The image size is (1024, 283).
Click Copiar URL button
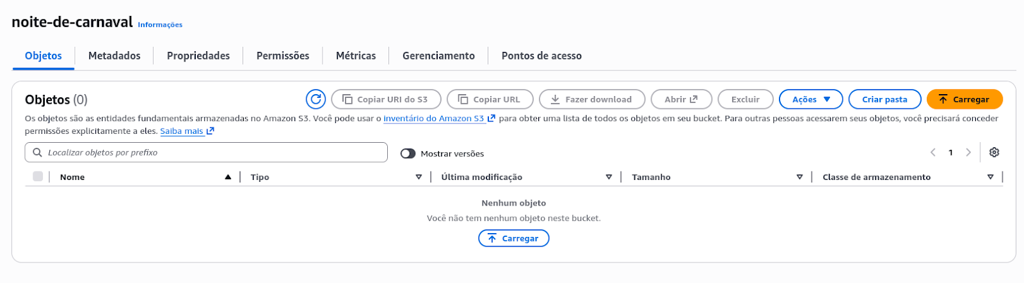pos(490,99)
